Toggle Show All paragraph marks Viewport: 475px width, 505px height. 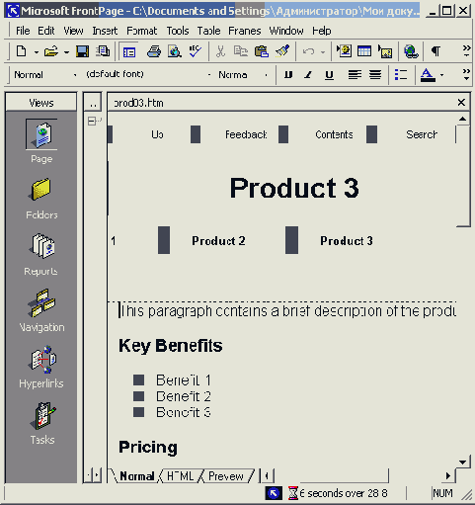point(435,51)
